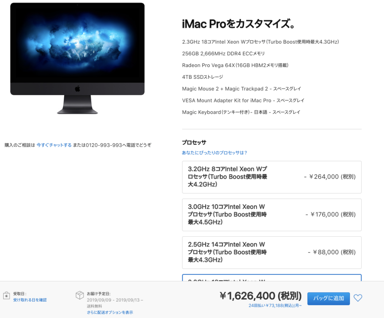Select the 2.5GHz 14-core Xeon W processor
Image resolution: width=384 pixels, height=318 pixels.
(271, 252)
